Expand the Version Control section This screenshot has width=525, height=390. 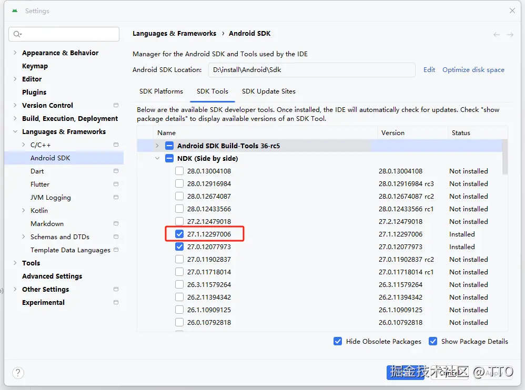(x=15, y=105)
